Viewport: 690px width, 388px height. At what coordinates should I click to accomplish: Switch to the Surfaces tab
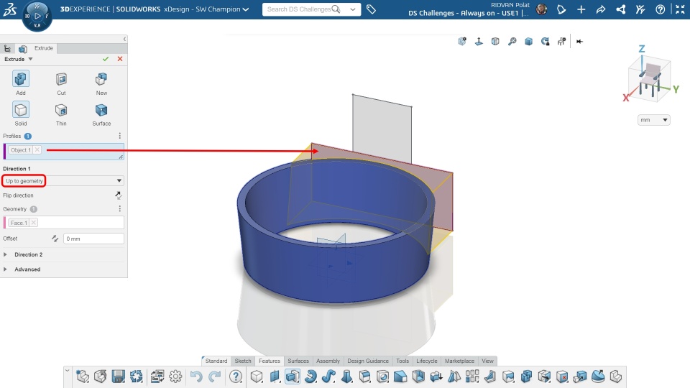click(x=298, y=361)
